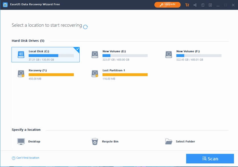Click the Recovery (*:) orange usage bar
This screenshot has width=238, height=167.
(51, 75)
